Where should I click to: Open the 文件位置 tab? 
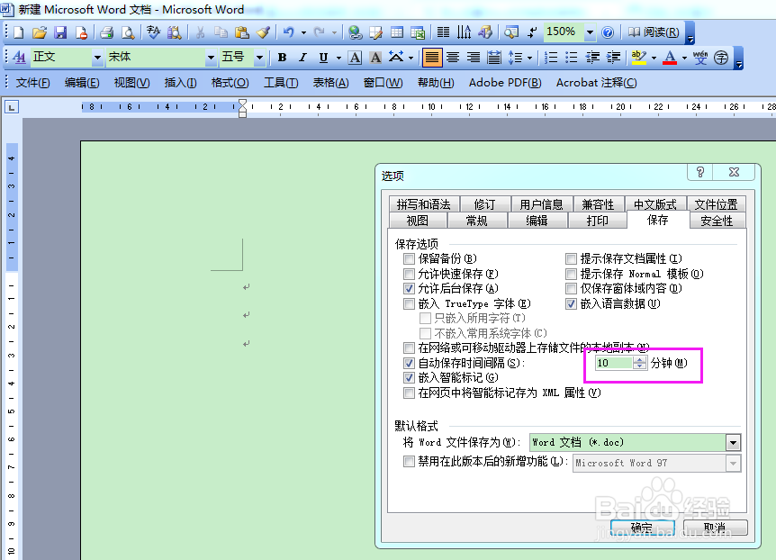(x=716, y=204)
